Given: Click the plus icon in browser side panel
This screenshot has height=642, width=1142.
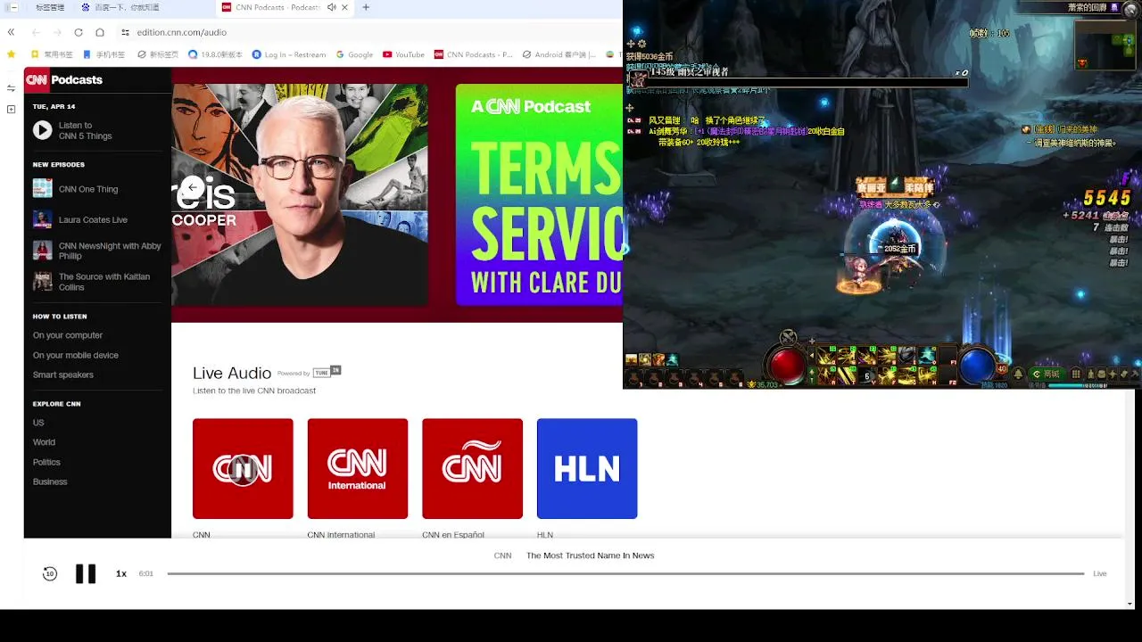Looking at the screenshot, I should click(x=11, y=109).
